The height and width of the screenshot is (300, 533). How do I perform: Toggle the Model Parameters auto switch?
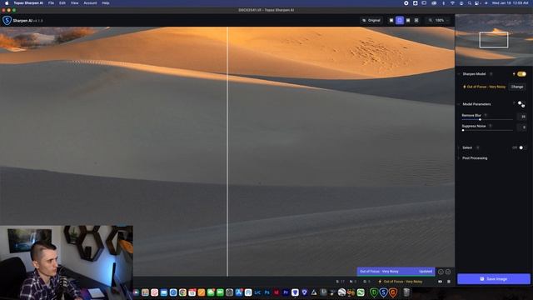coord(521,104)
